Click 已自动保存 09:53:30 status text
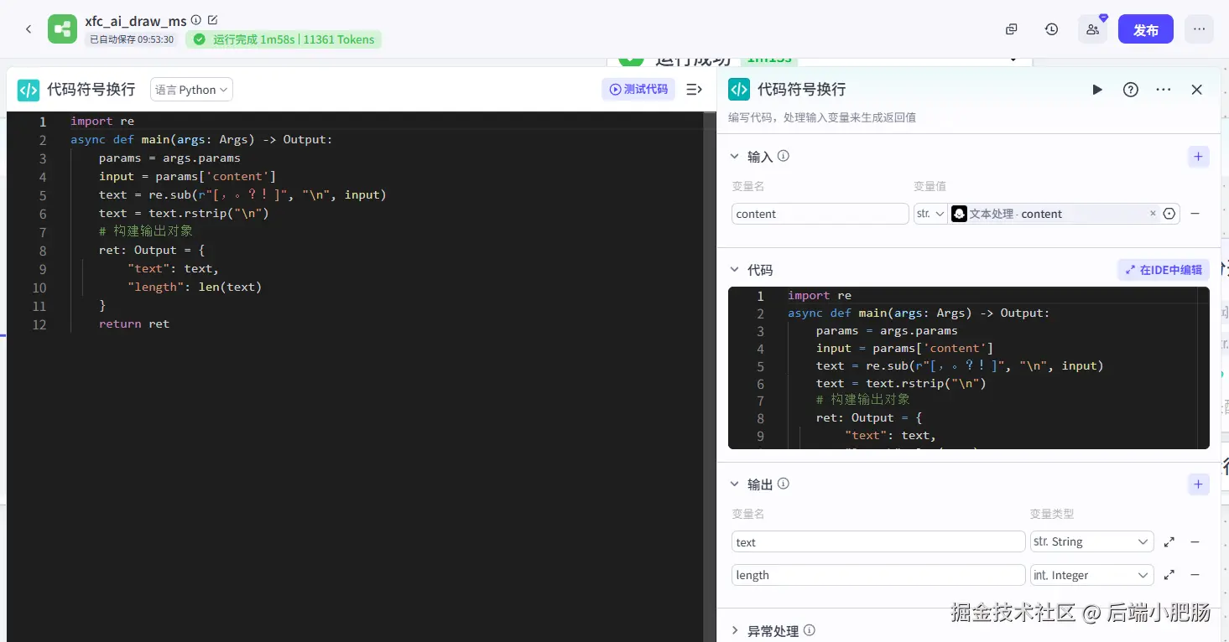The height and width of the screenshot is (642, 1229). pos(132,39)
